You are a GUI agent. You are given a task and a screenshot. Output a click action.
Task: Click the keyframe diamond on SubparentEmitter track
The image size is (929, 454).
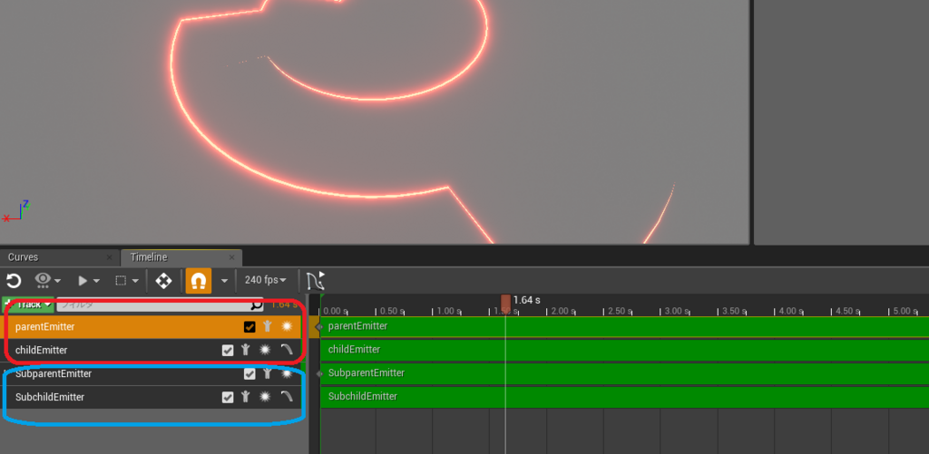point(319,373)
